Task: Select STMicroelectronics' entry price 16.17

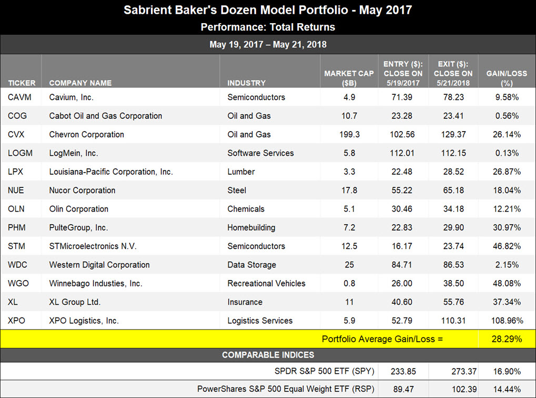Action: [402, 246]
